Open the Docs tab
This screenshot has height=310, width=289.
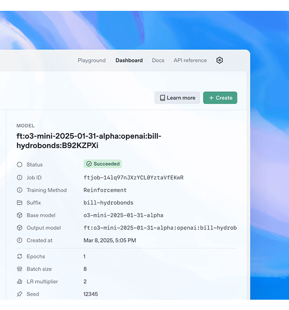158,60
